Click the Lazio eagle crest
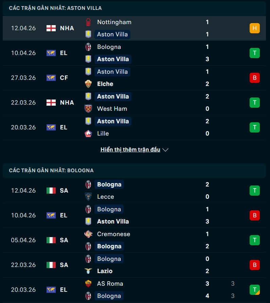 pyautogui.click(x=88, y=271)
